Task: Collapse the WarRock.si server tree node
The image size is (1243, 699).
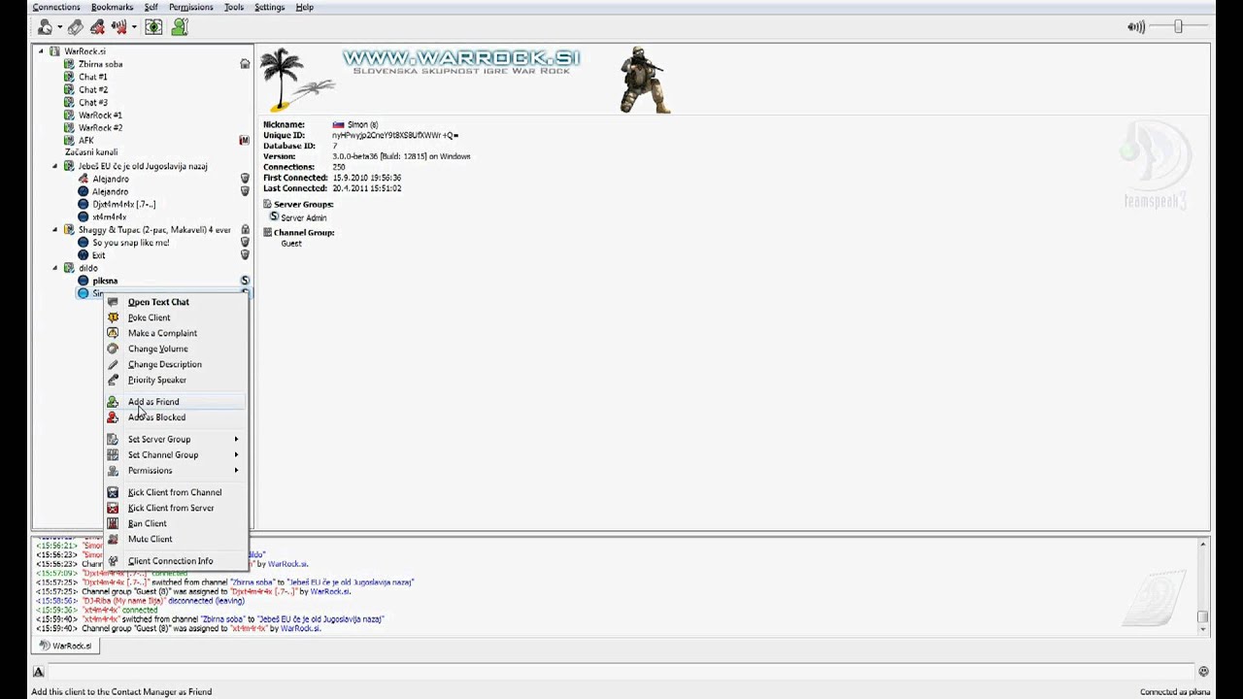Action: [41, 51]
